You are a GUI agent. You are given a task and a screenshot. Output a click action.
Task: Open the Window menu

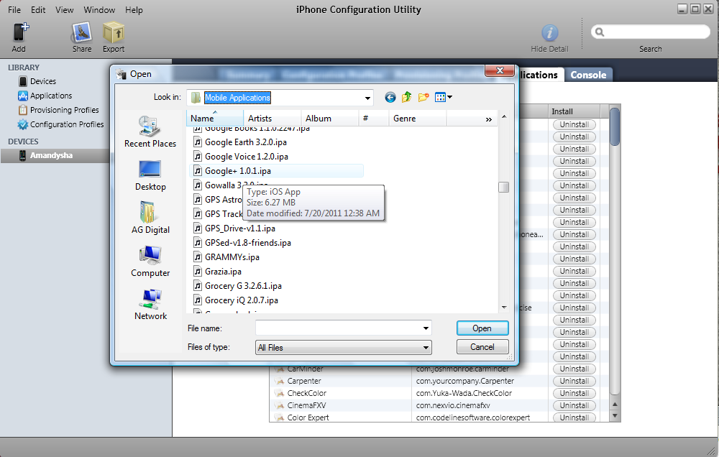pos(99,9)
